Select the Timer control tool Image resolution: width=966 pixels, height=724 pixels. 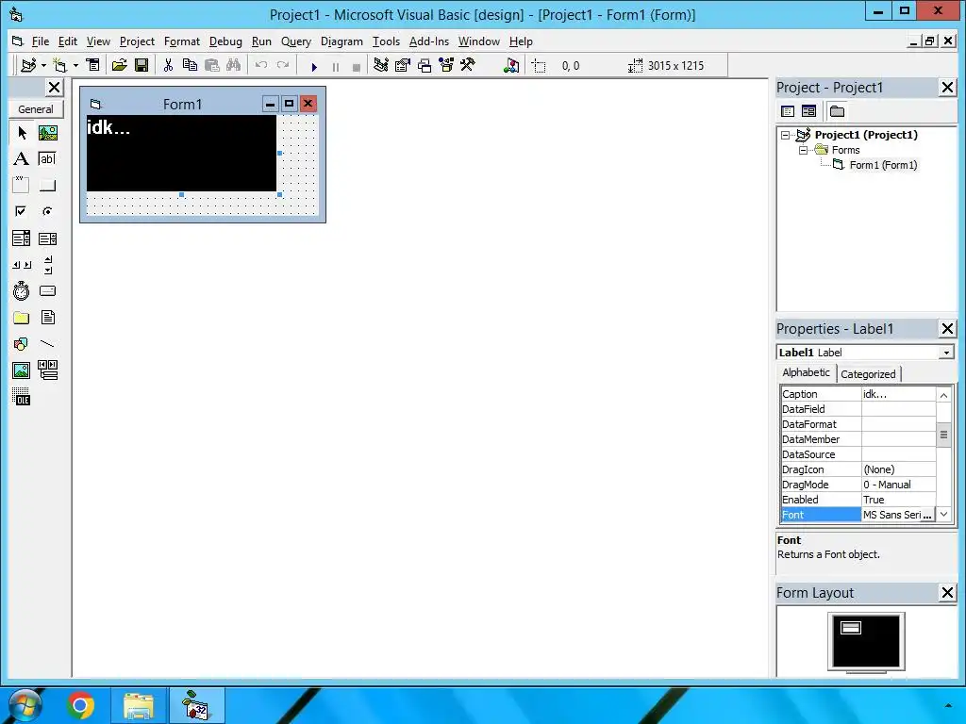(22, 290)
